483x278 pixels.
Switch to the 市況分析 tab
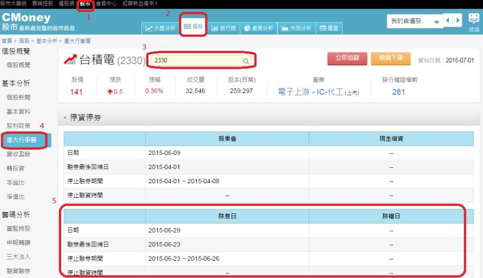[296, 28]
